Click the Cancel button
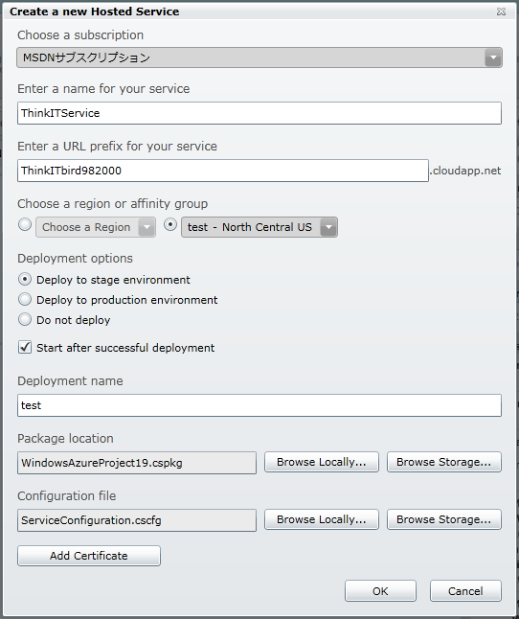This screenshot has height=619, width=519. pos(465,591)
